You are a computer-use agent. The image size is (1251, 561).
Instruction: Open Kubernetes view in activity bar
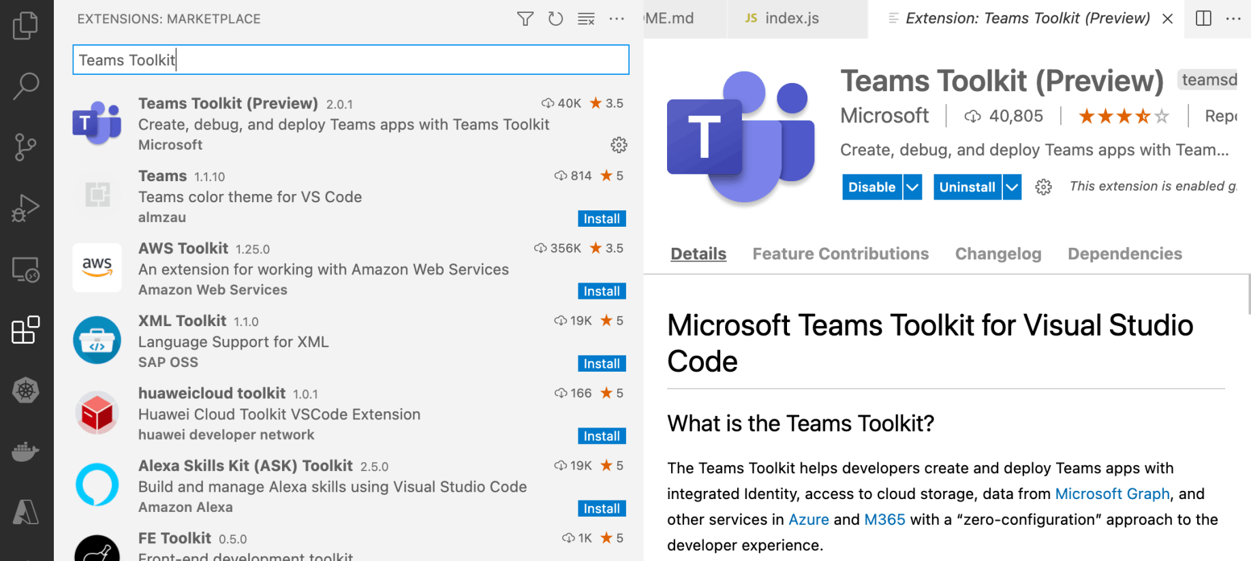pos(26,391)
